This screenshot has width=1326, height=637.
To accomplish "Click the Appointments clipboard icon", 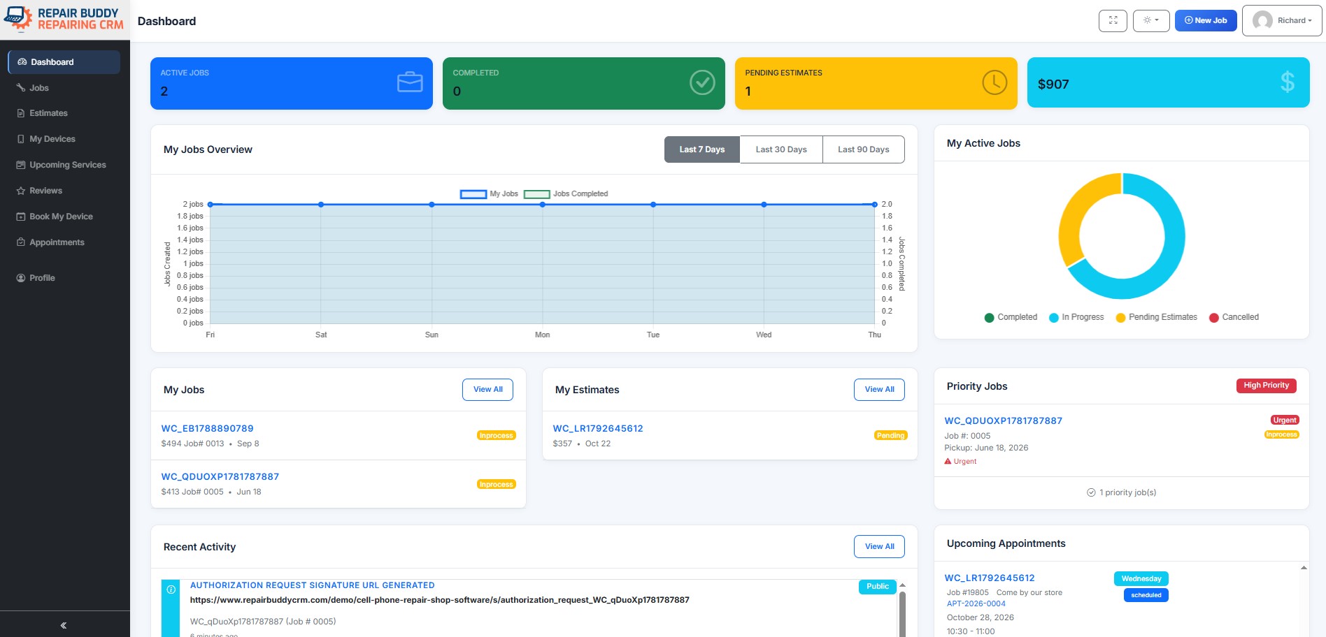I will [x=21, y=242].
